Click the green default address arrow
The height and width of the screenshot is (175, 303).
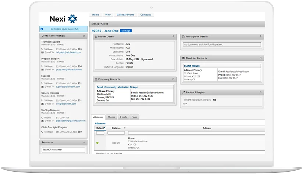[x=98, y=143]
